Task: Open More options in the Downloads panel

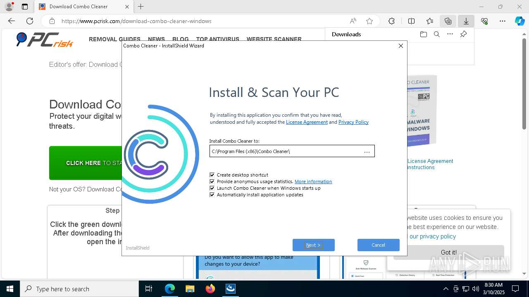Action: point(450,34)
